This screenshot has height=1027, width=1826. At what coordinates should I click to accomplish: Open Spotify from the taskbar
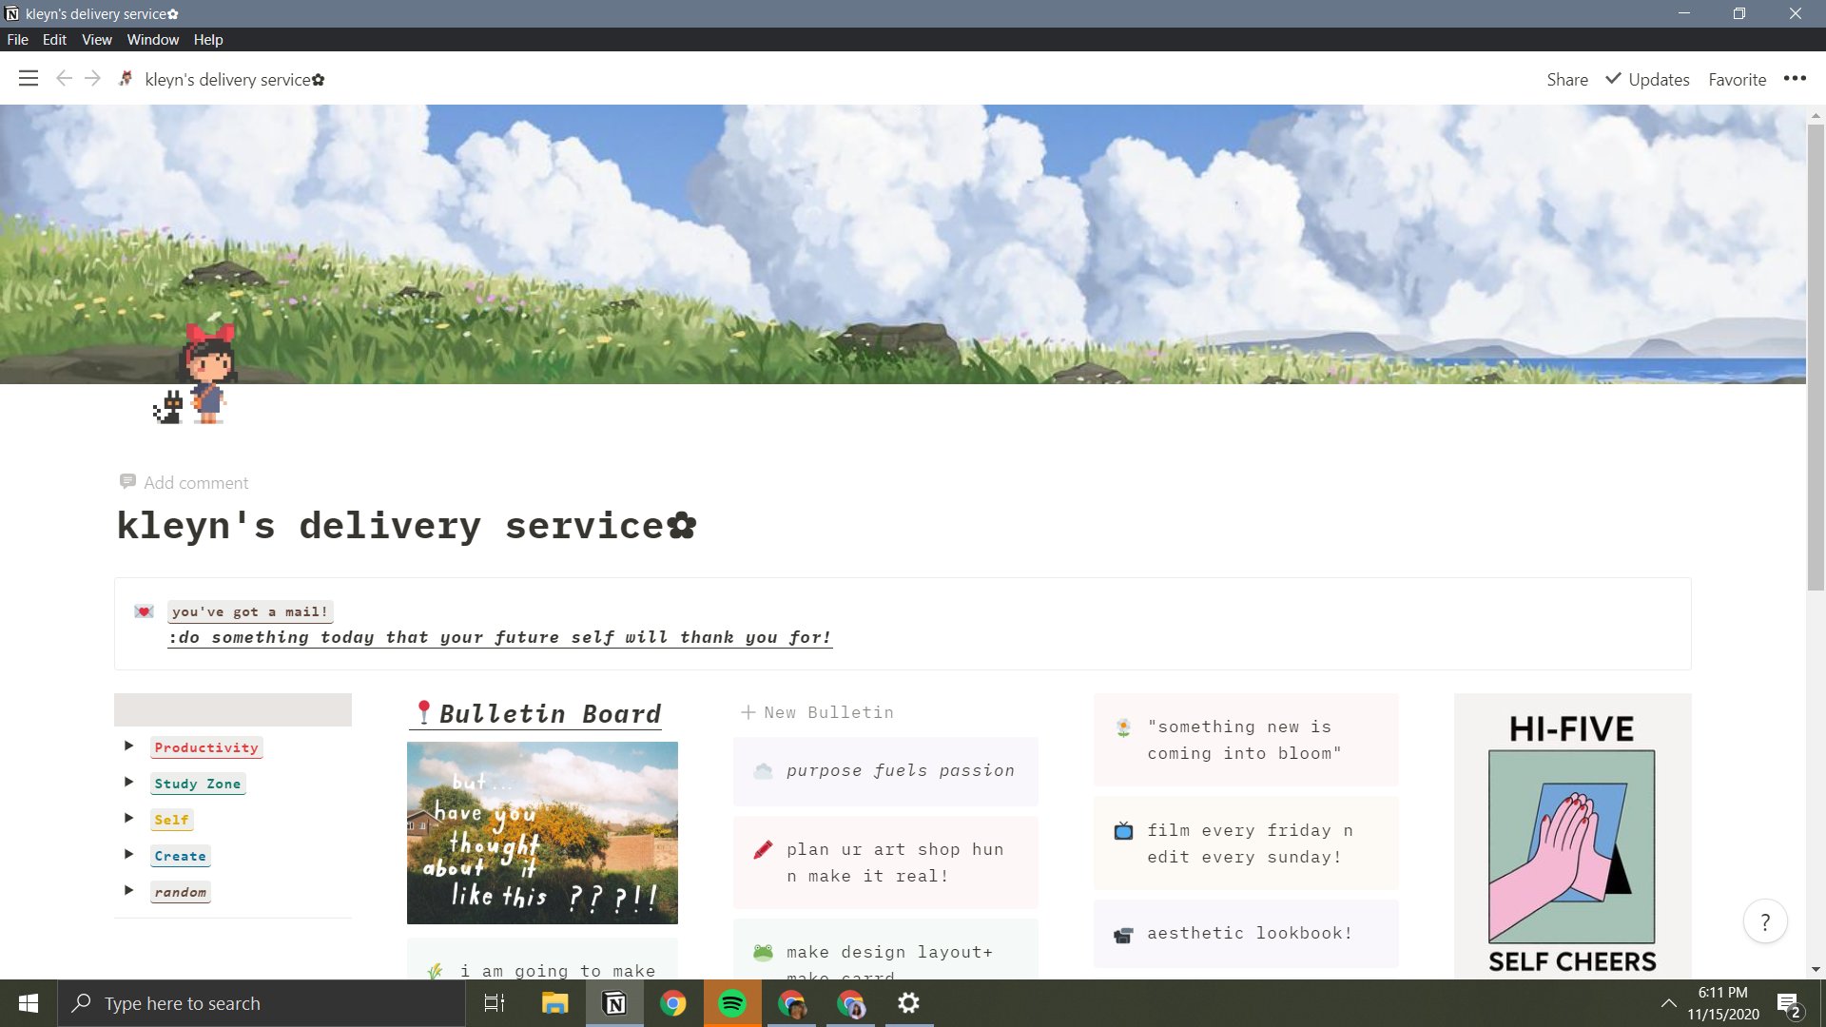pyautogui.click(x=732, y=1003)
